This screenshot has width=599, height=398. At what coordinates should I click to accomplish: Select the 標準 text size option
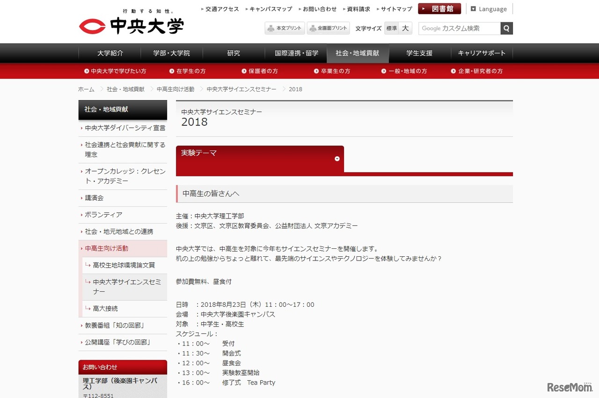391,29
